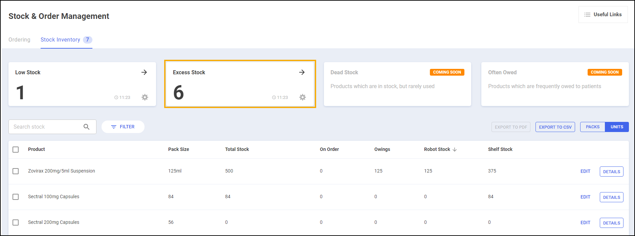Switch view to Packs
635x236 pixels.
tap(592, 127)
